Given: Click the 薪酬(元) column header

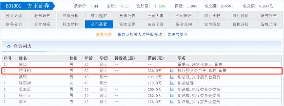Looking at the screenshot, I should (x=156, y=58).
